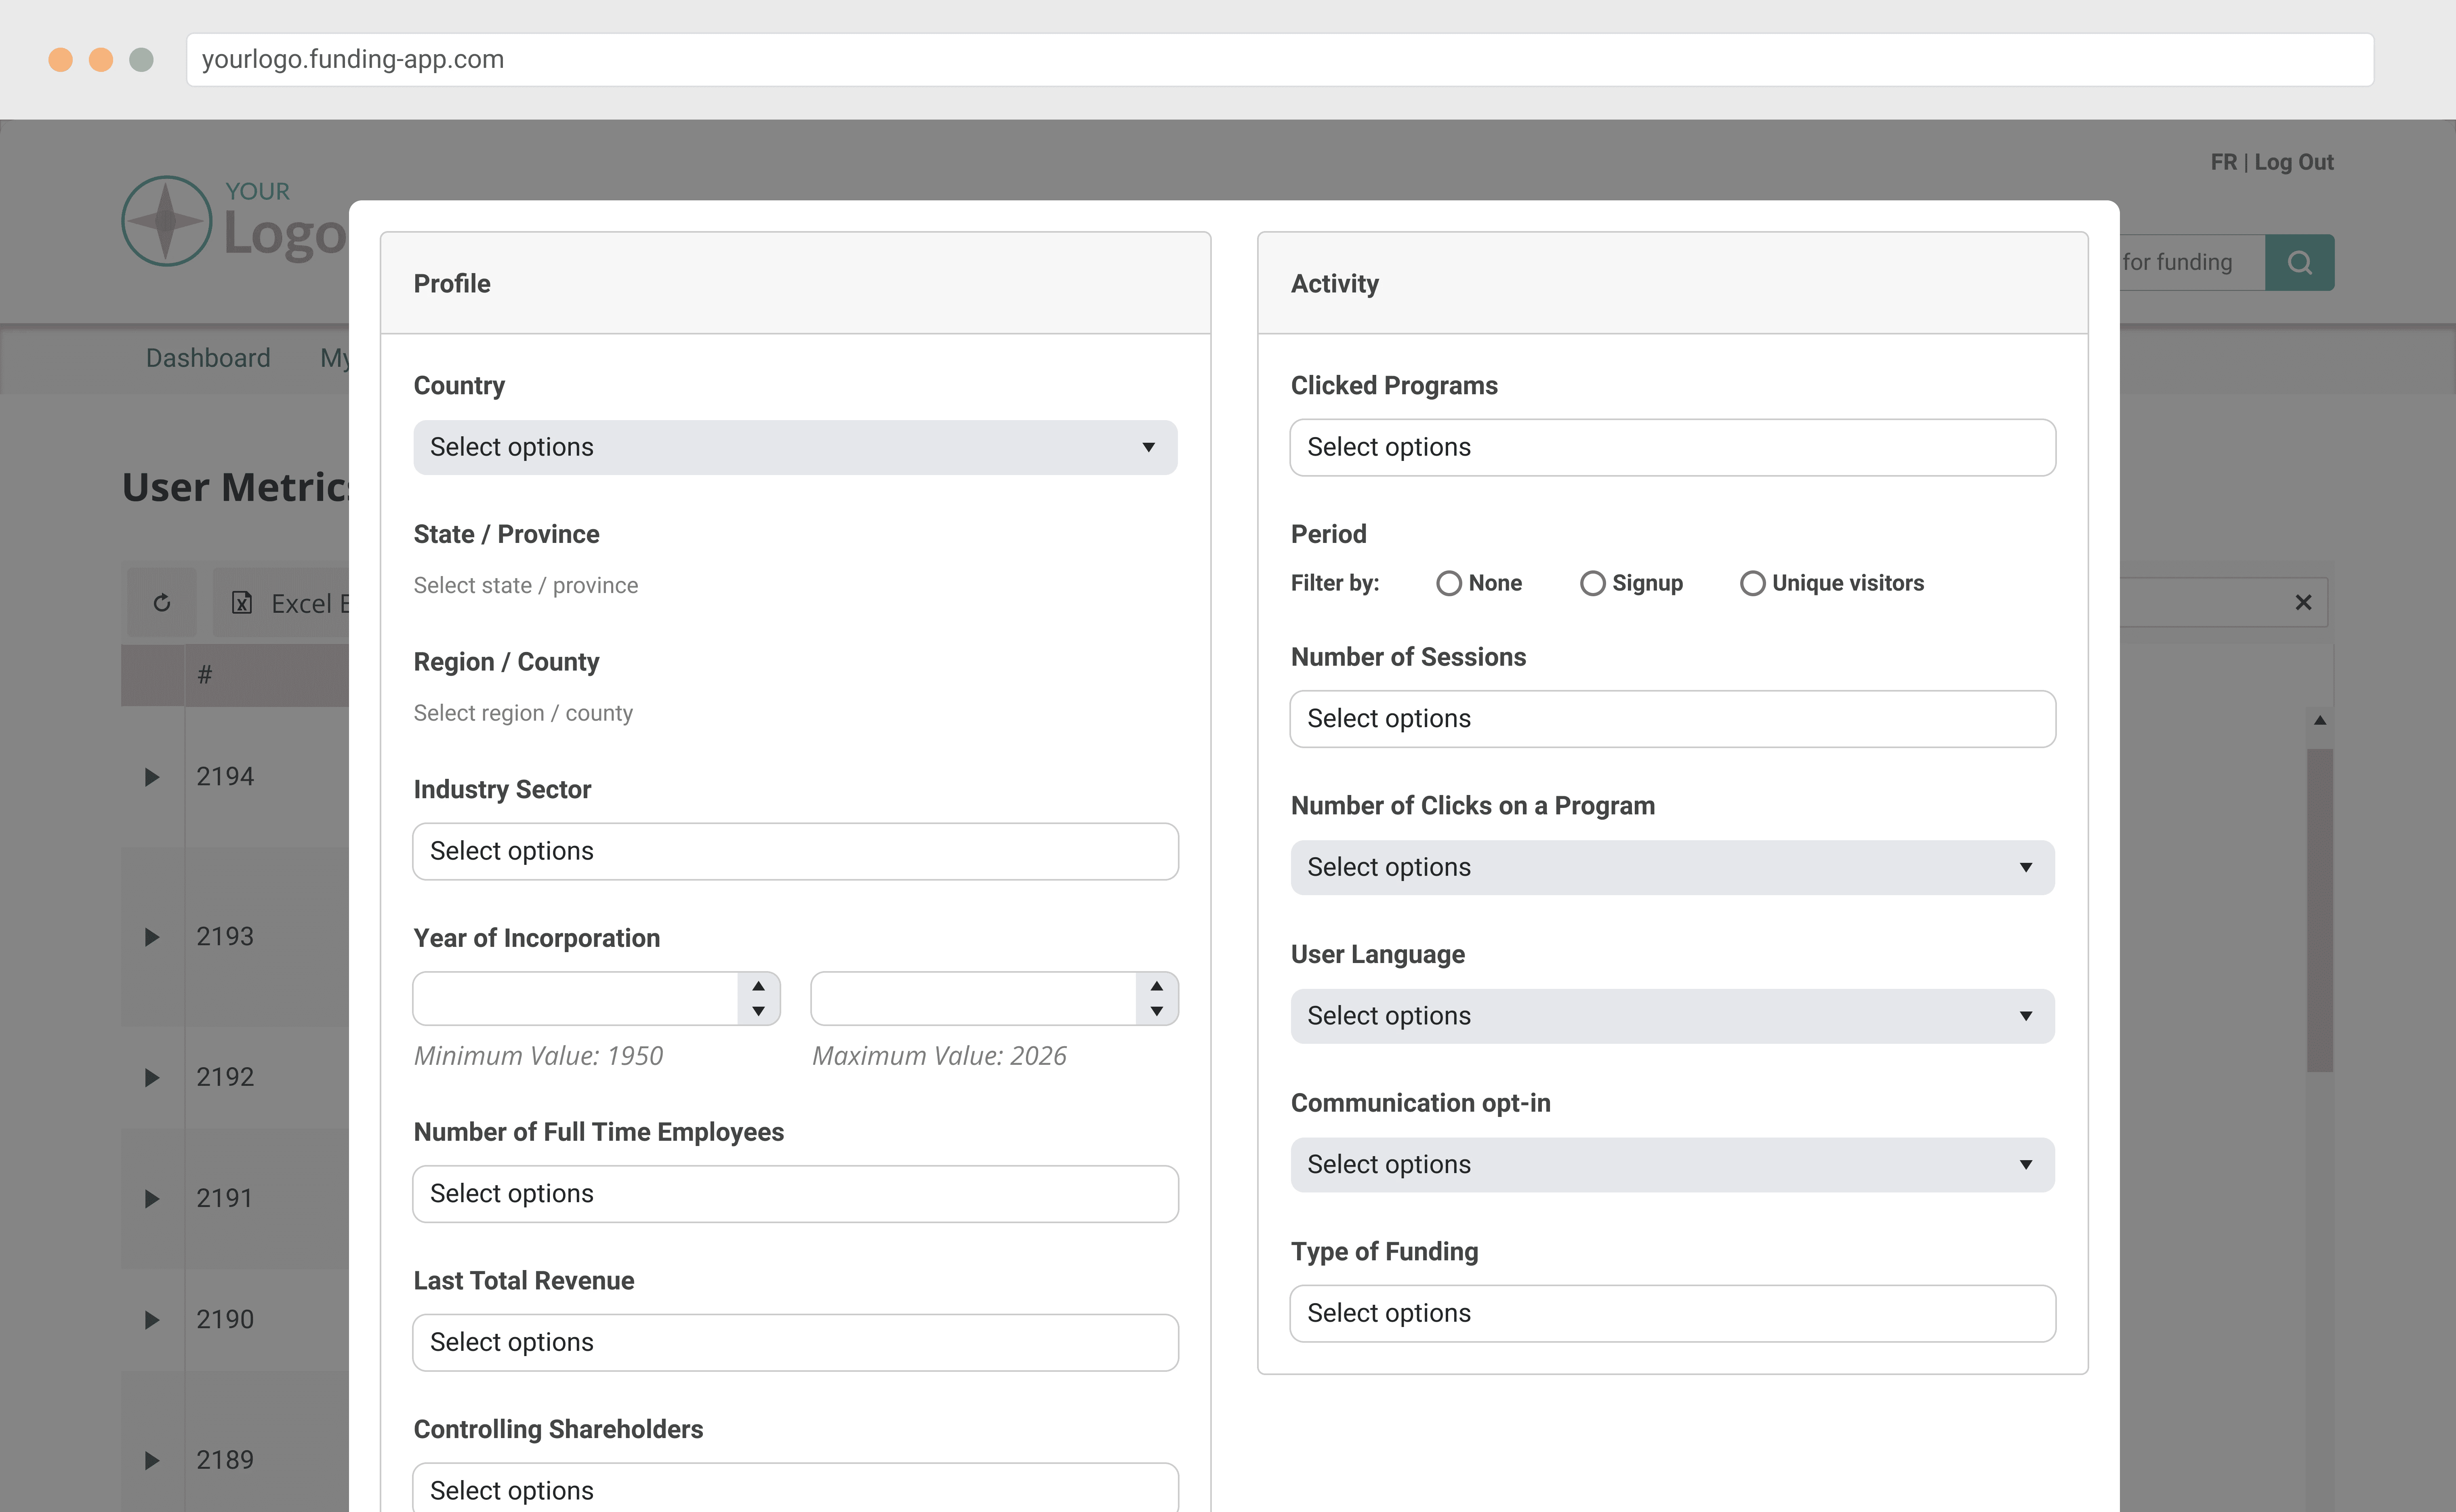This screenshot has height=1512, width=2456.
Task: Click the Excel export file icon
Action: point(242,603)
